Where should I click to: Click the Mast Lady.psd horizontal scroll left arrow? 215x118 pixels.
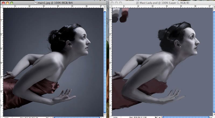click(160, 117)
